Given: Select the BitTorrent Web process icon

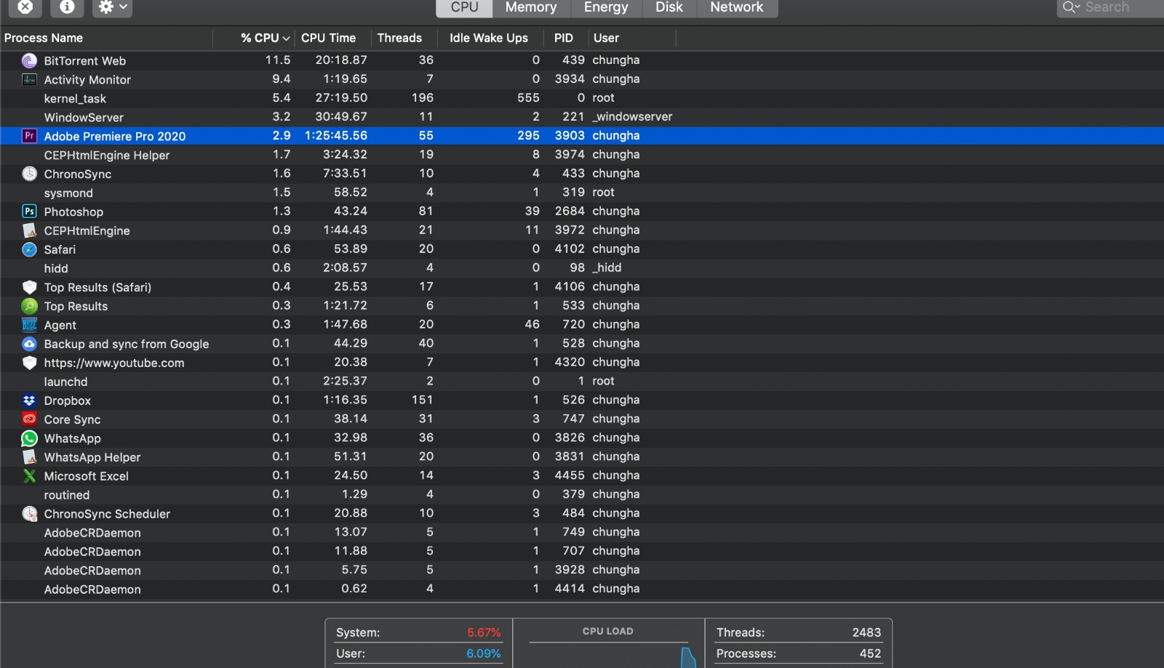Looking at the screenshot, I should 29,60.
